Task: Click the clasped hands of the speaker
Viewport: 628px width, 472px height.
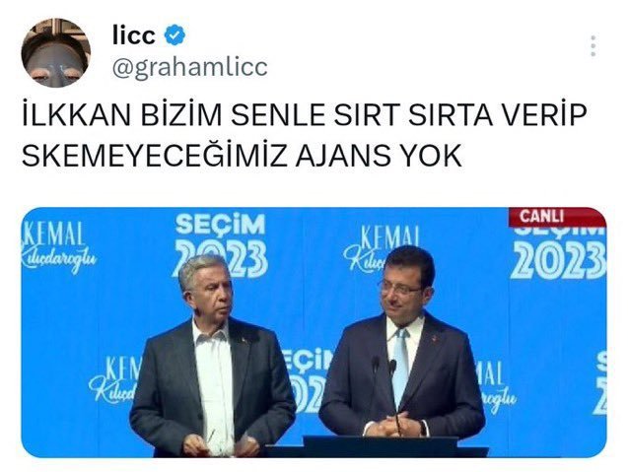Action: click(389, 425)
